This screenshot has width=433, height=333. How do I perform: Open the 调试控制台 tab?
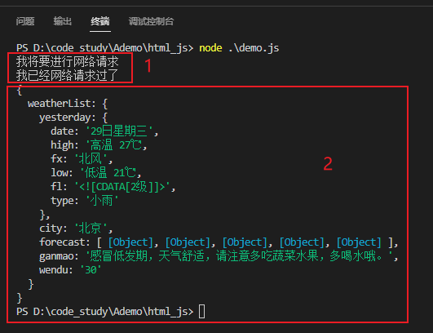pyautogui.click(x=152, y=21)
